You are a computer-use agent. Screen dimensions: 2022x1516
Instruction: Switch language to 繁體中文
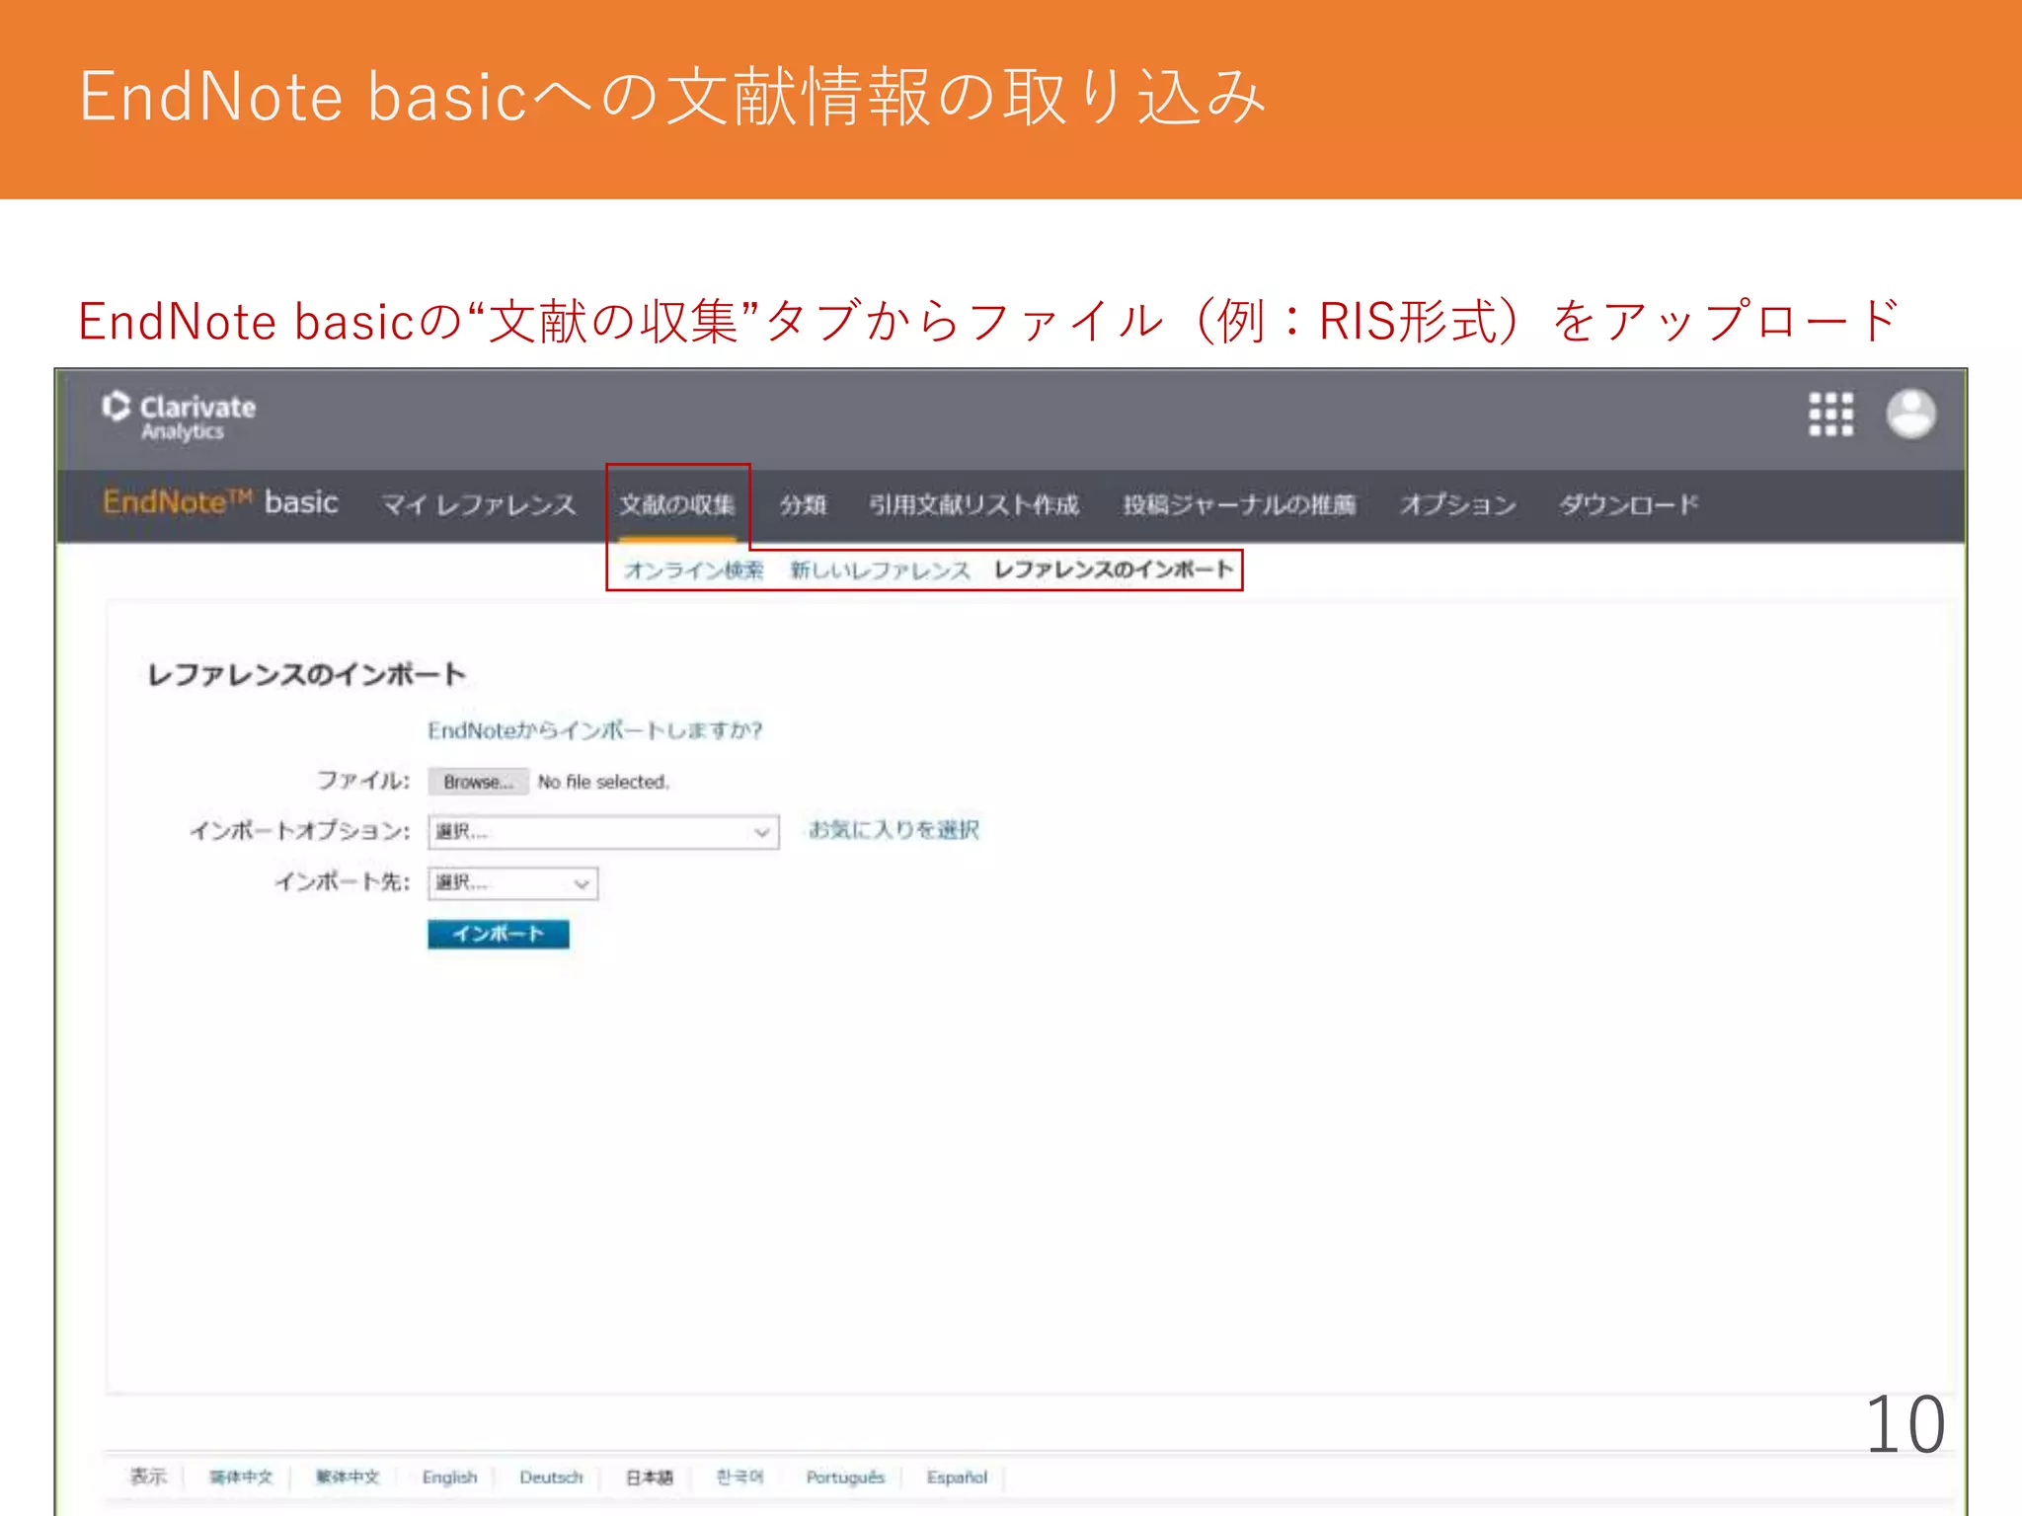point(348,1478)
